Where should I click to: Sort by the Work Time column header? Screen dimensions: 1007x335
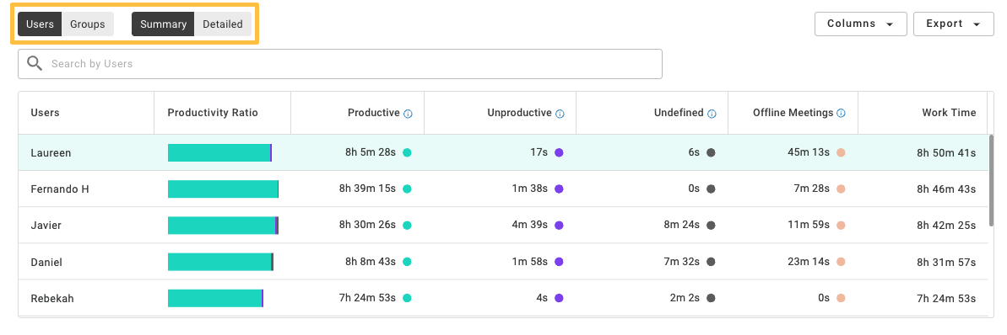949,113
